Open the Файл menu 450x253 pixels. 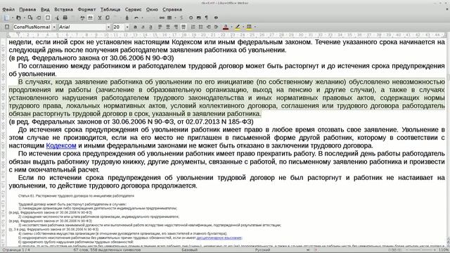tap(8, 9)
